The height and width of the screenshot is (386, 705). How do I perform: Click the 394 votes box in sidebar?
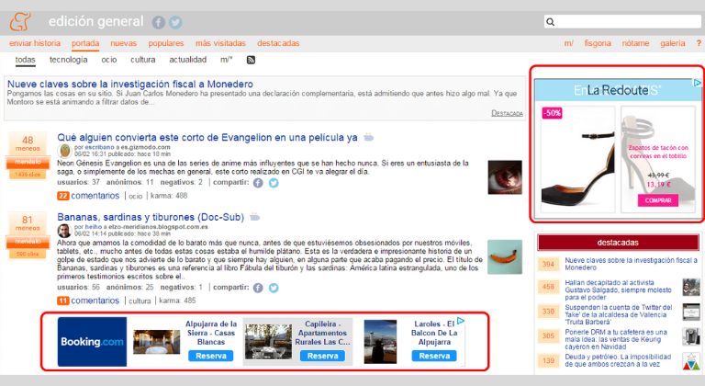pyautogui.click(x=548, y=264)
